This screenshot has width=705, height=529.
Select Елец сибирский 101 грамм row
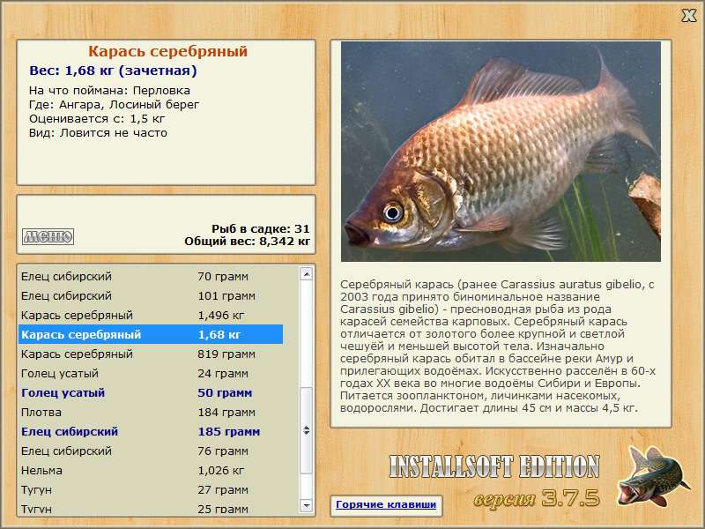click(151, 296)
